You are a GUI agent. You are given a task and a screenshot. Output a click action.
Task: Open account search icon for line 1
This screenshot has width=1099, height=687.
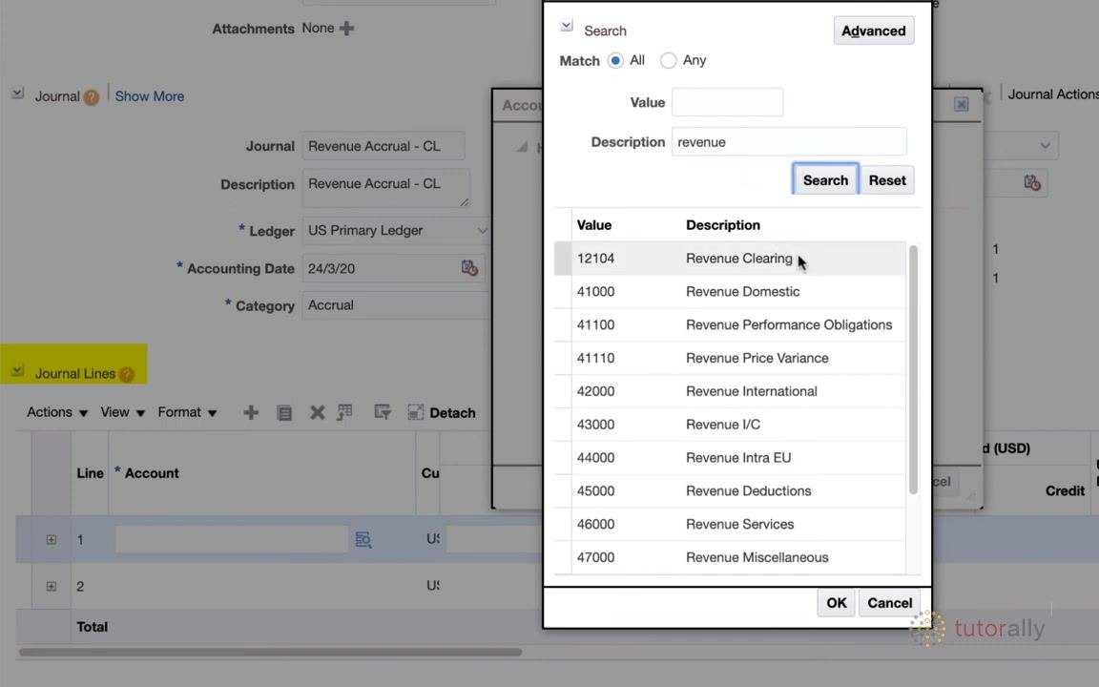point(363,539)
